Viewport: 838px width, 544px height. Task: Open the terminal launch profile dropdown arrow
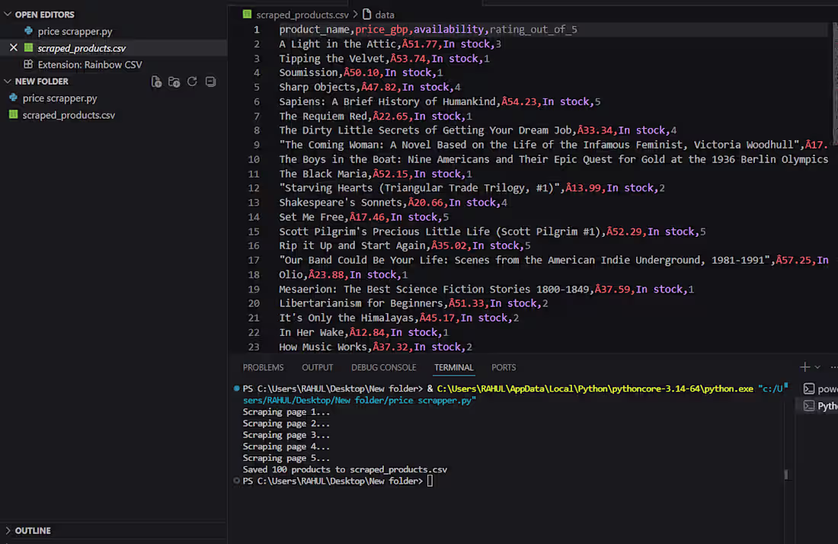point(817,367)
